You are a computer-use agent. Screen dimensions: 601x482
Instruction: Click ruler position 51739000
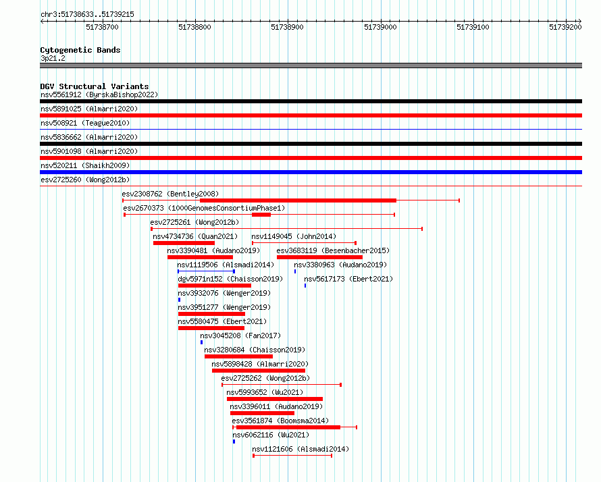click(380, 27)
